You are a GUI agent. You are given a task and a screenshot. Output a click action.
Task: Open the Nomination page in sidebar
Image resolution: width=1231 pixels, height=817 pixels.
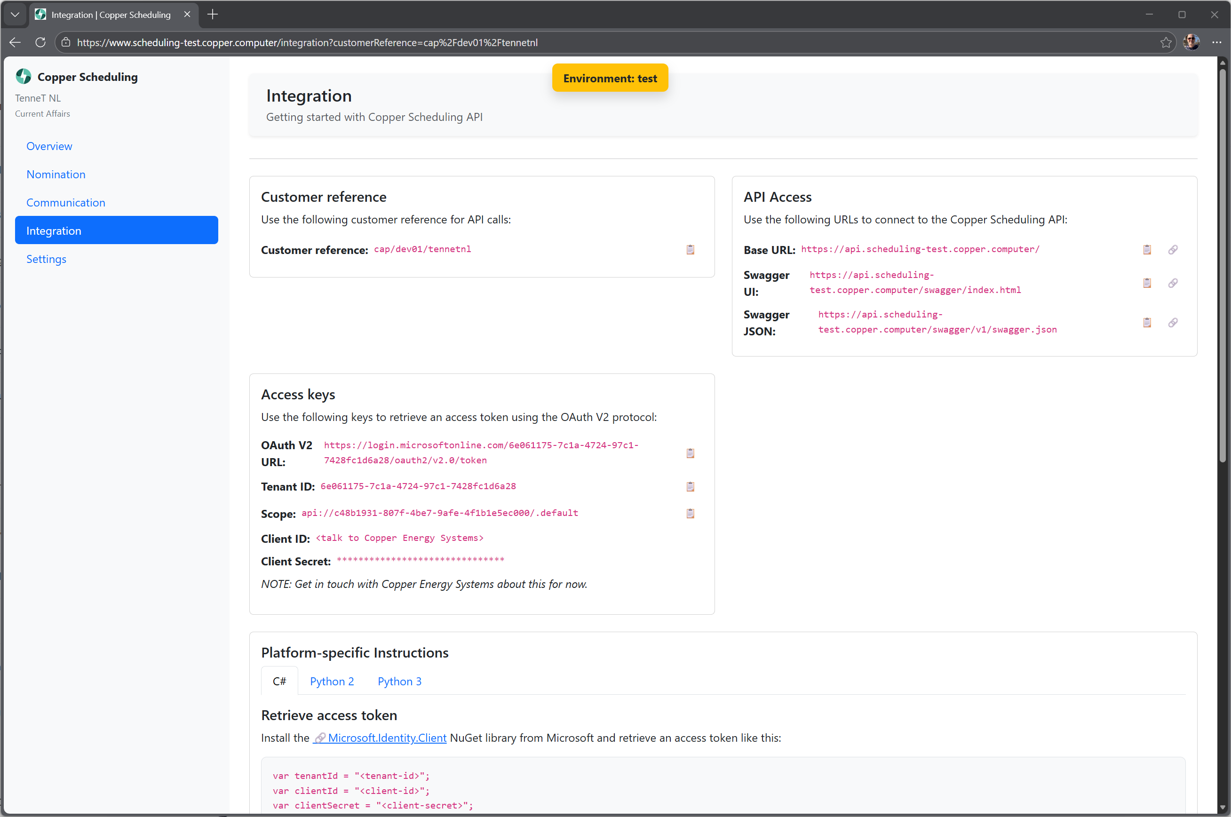(x=56, y=174)
